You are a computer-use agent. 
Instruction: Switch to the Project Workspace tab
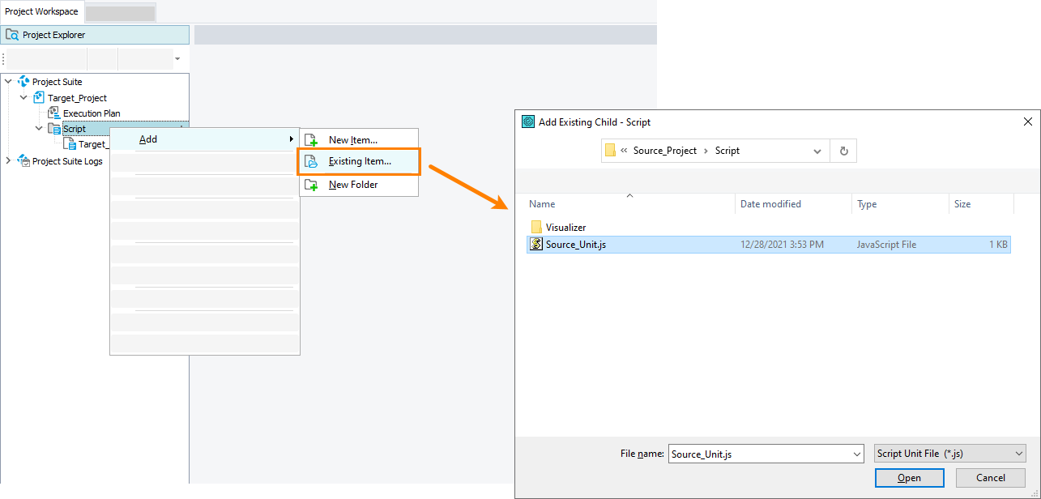click(41, 11)
